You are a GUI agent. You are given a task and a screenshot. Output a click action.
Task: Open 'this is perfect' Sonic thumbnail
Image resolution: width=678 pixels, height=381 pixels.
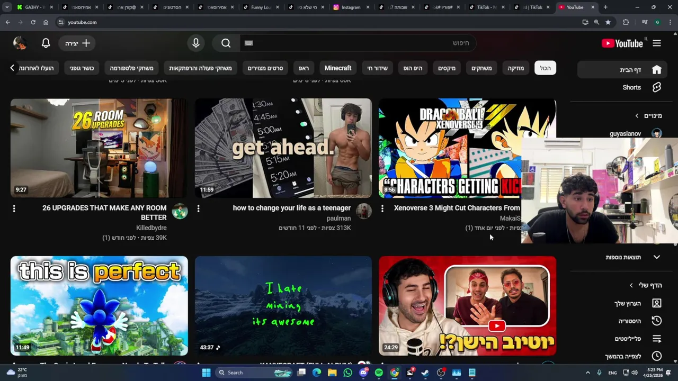99,306
